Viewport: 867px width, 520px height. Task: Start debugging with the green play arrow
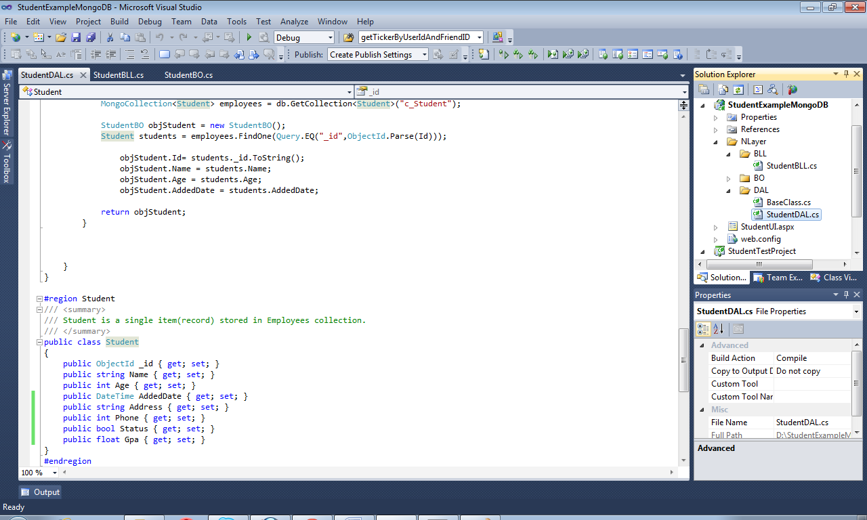click(x=249, y=37)
